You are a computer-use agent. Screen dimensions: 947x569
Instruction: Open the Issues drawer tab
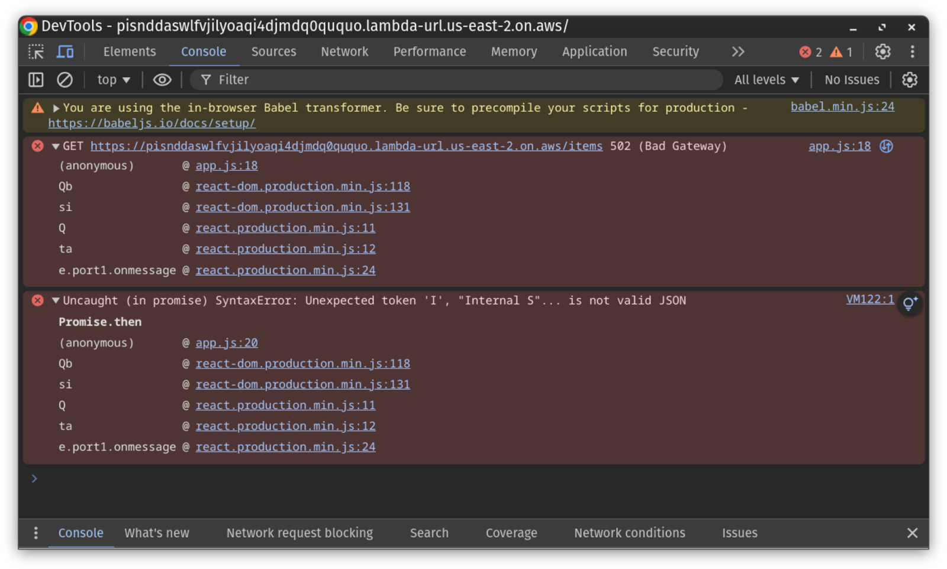[x=739, y=534]
